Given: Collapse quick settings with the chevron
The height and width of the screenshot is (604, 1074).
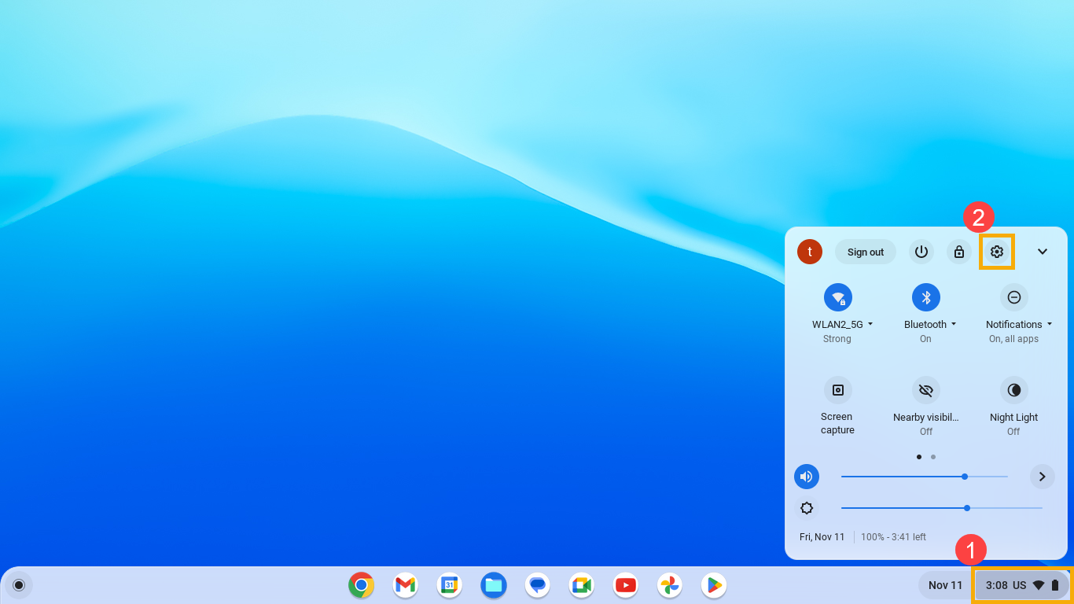Looking at the screenshot, I should [x=1043, y=252].
